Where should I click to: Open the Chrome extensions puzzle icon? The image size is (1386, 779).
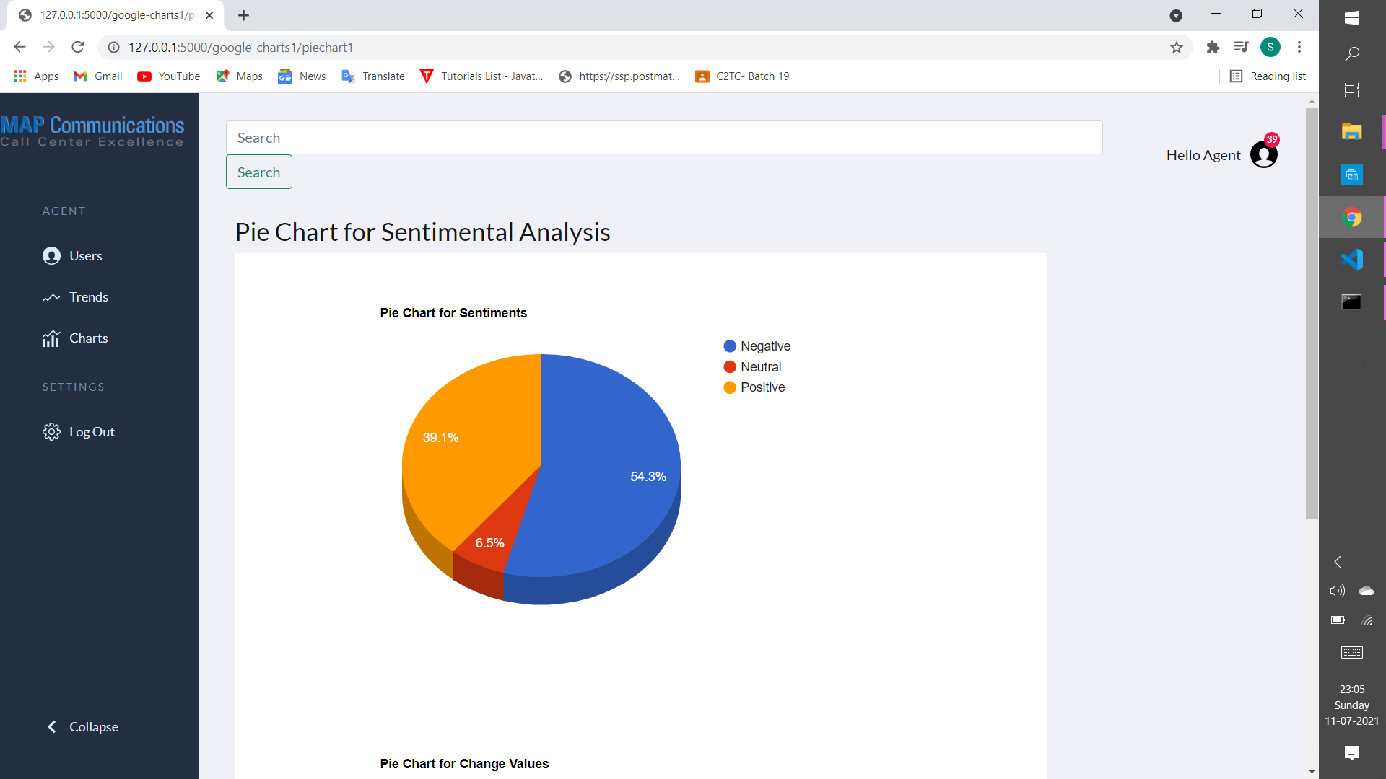(x=1213, y=47)
